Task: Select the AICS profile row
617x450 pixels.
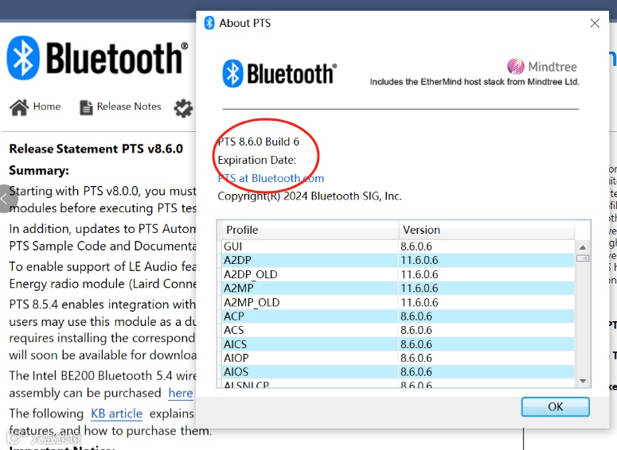Action: [398, 344]
